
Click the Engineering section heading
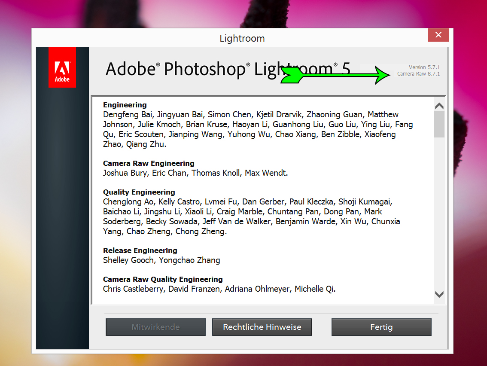tap(125, 105)
